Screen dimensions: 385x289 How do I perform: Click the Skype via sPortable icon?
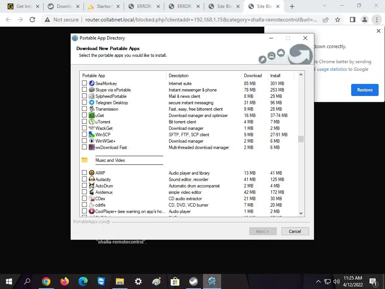click(x=92, y=90)
